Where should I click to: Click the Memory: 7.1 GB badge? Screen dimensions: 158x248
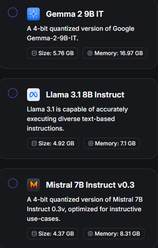coord(112,143)
